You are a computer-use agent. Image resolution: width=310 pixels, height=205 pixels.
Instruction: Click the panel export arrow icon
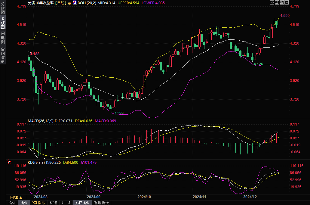287,2
